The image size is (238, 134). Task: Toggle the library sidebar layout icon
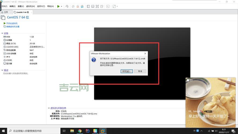[x=88, y=6]
